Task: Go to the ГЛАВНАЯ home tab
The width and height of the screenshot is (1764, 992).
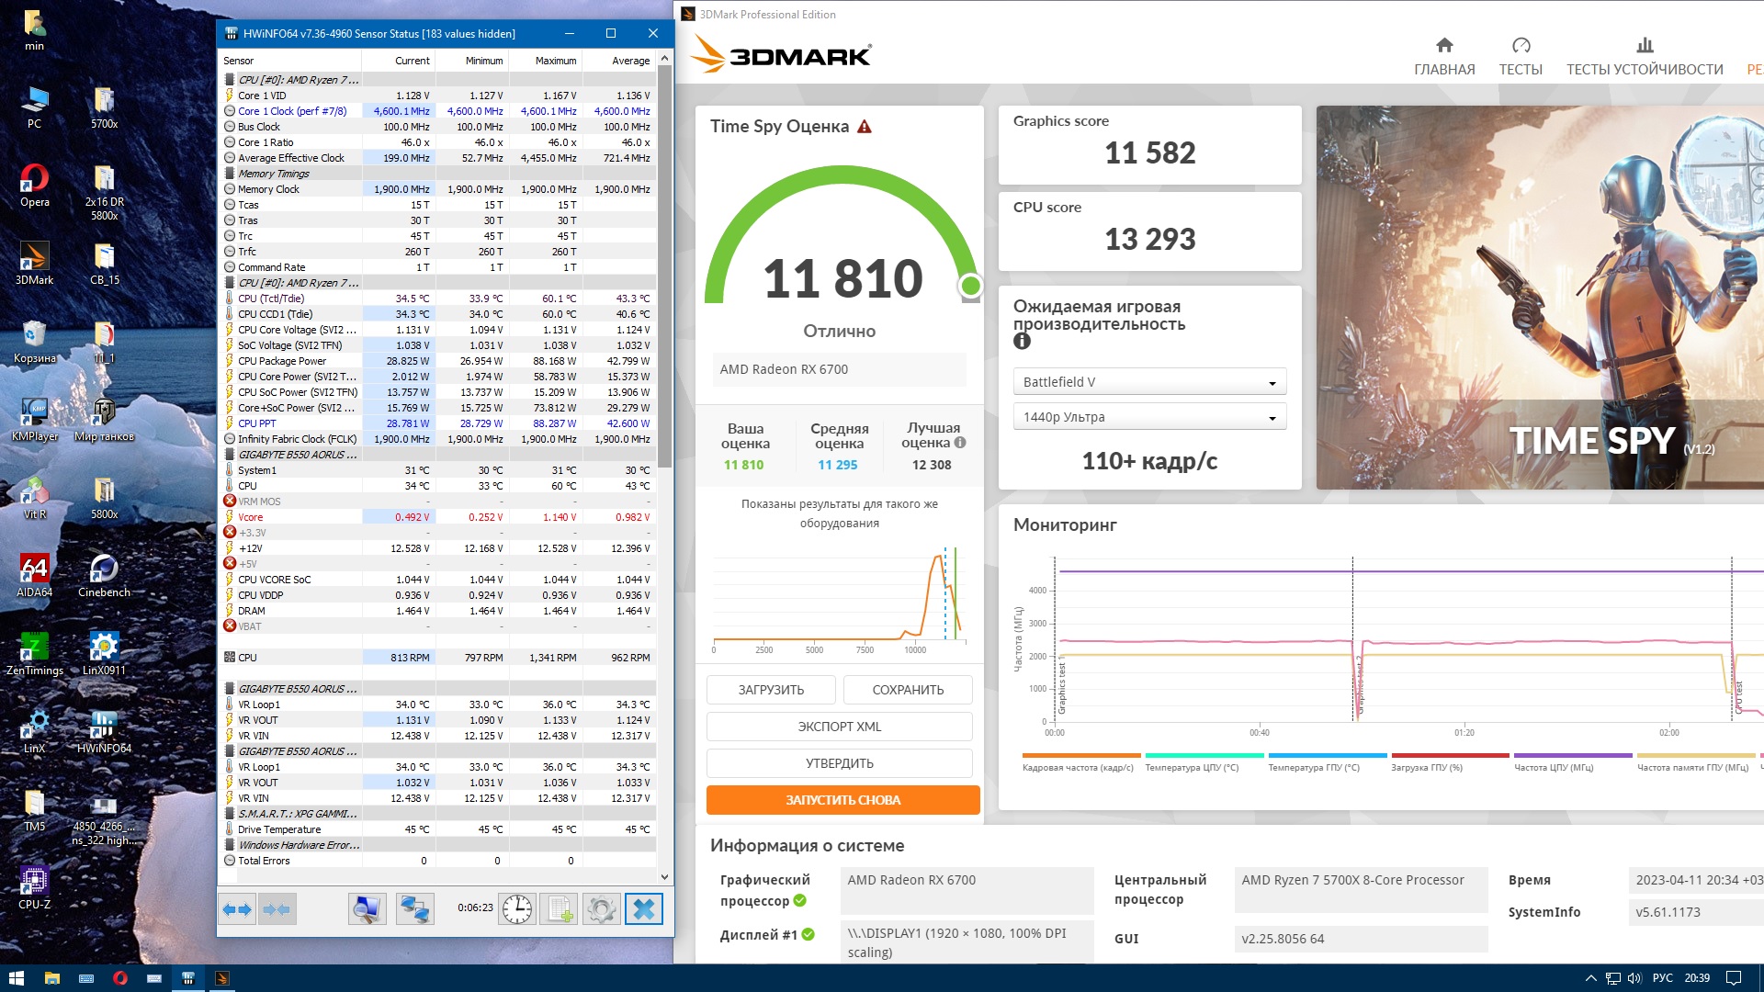Action: (1444, 57)
